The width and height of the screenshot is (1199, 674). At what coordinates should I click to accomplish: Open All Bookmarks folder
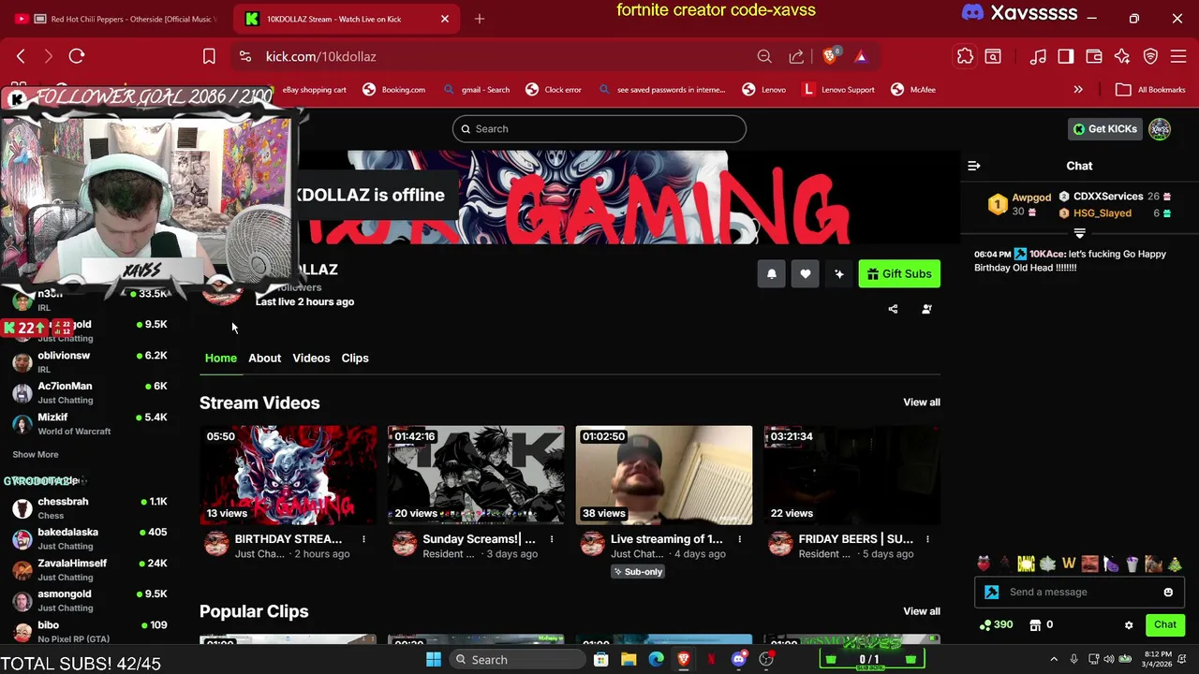point(1151,90)
